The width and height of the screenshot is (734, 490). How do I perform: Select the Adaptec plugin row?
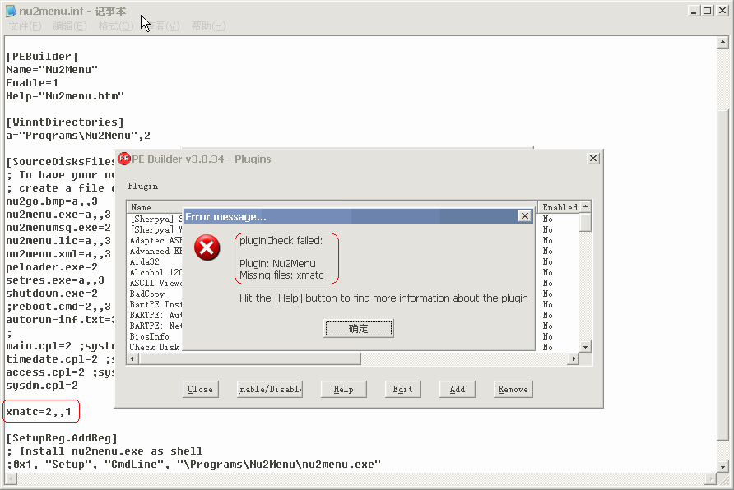click(156, 240)
